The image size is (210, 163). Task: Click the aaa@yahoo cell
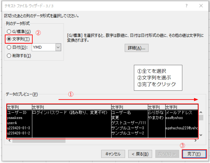pos(174,118)
